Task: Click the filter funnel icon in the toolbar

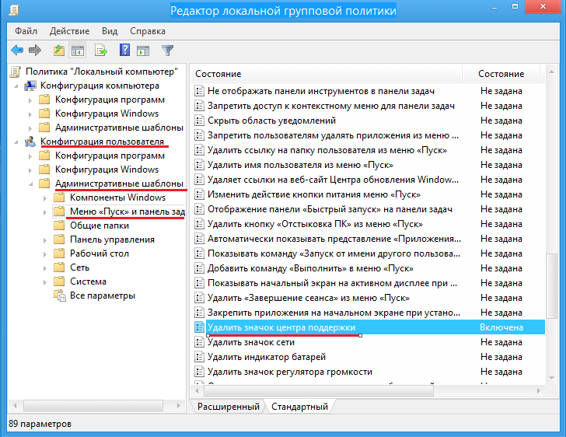Action: (167, 51)
